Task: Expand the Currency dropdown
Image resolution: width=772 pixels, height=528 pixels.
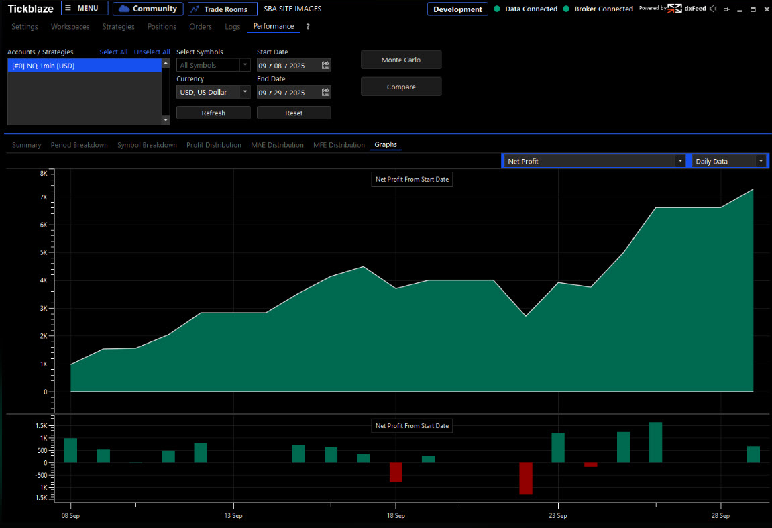Action: (x=245, y=92)
